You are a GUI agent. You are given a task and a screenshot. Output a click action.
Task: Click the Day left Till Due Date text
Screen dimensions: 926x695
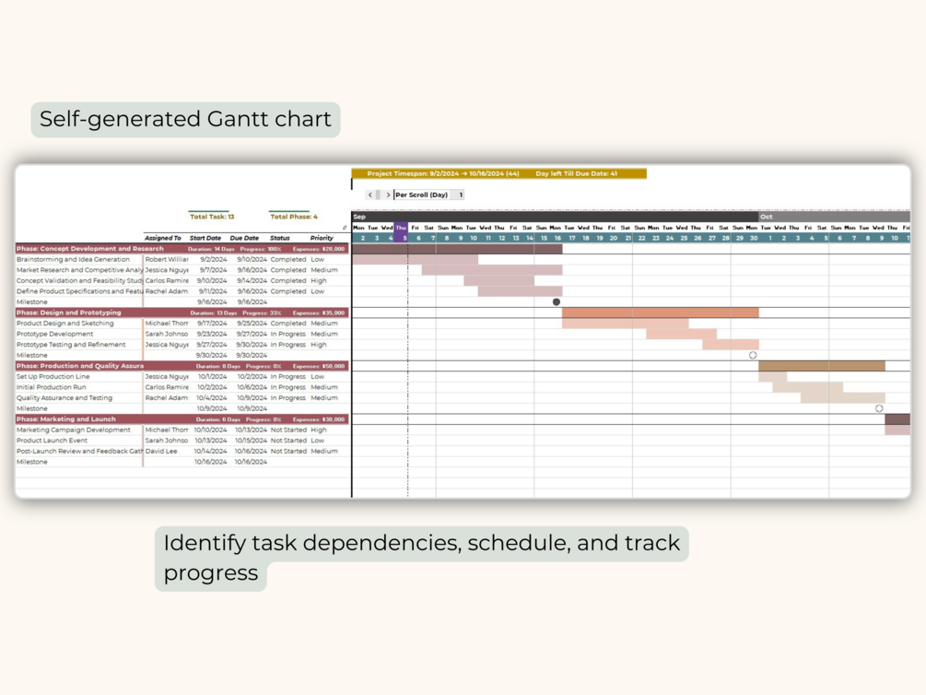click(577, 173)
